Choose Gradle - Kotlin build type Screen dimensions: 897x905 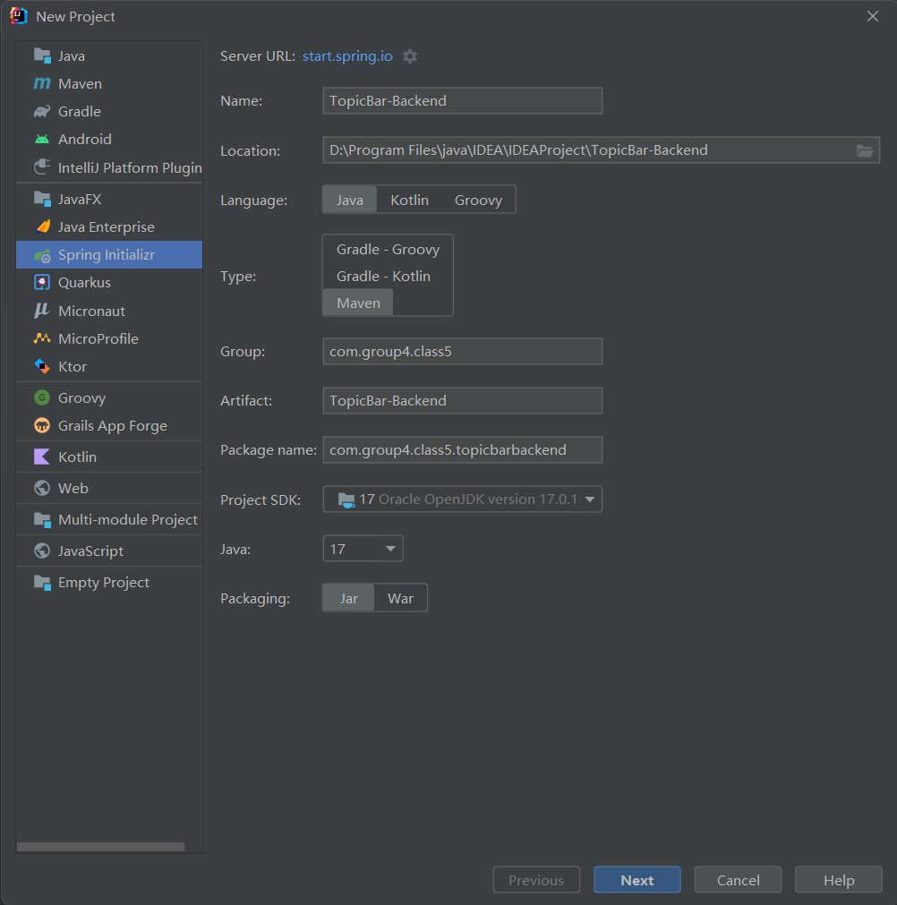[383, 276]
